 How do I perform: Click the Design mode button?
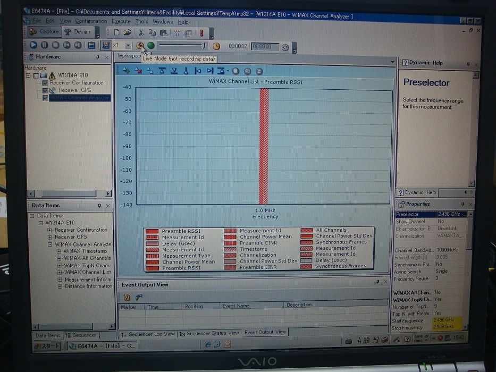[x=78, y=32]
